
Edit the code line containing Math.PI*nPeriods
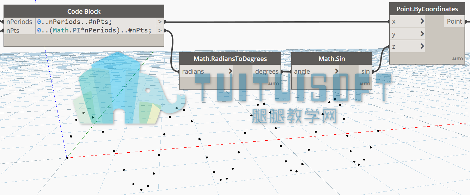[x=94, y=30]
